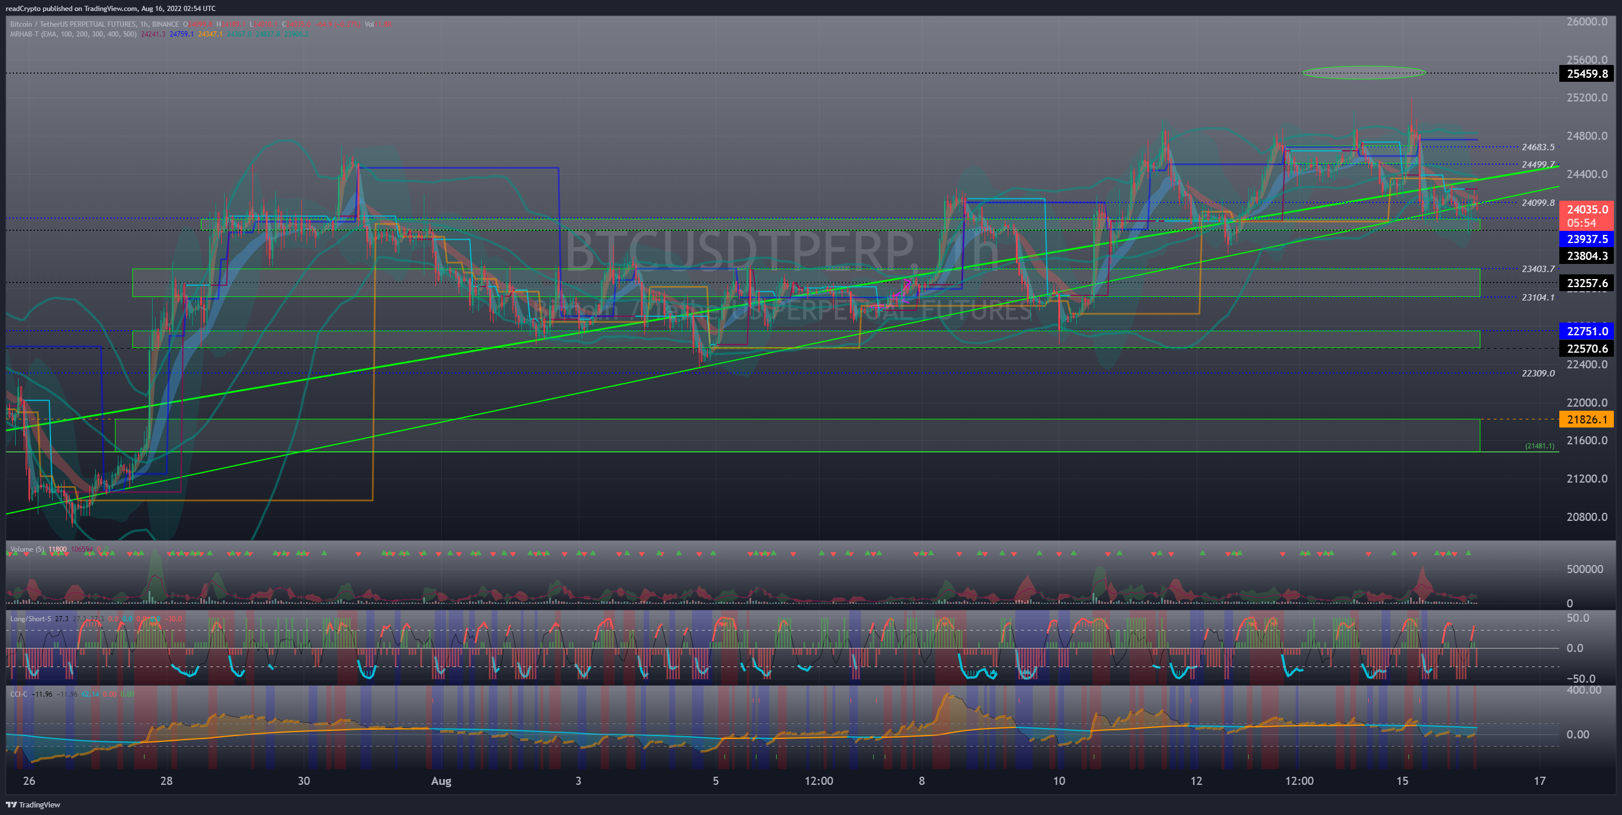Click the Long/Short-S indicator label
Viewport: 1622px width, 815px height.
[x=30, y=618]
